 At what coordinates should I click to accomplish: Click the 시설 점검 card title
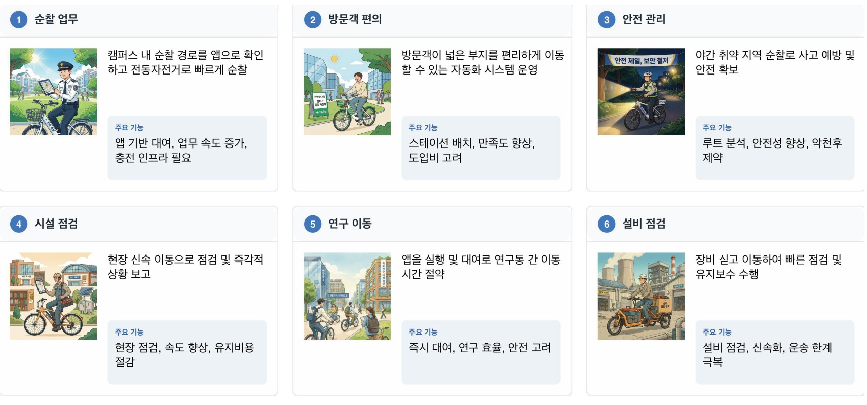[56, 224]
